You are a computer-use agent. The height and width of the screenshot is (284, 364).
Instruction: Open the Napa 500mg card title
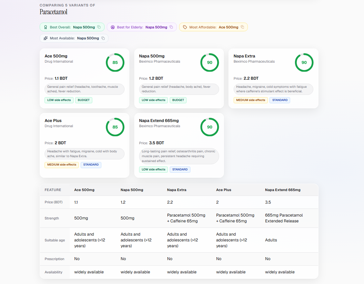[152, 56]
